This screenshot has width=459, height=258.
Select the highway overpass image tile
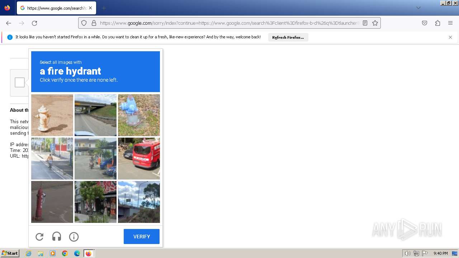(x=95, y=115)
